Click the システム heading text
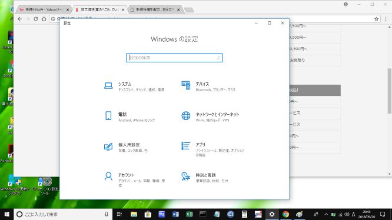The height and width of the screenshot is (220, 392). coord(125,84)
